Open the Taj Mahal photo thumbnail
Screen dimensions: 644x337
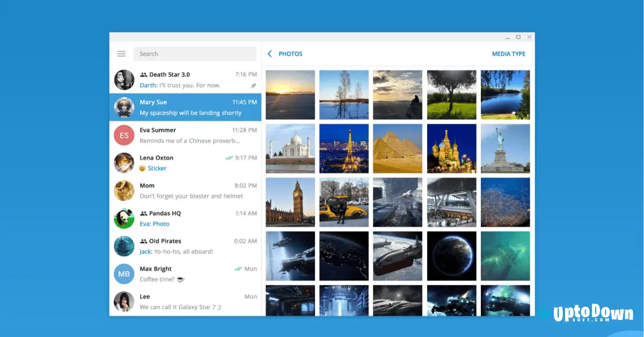pyautogui.click(x=290, y=148)
